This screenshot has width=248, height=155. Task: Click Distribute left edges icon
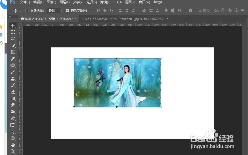pyautogui.click(x=166, y=11)
